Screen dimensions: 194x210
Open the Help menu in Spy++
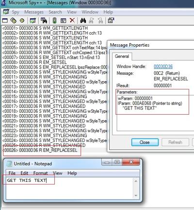pyautogui.click(x=108, y=12)
